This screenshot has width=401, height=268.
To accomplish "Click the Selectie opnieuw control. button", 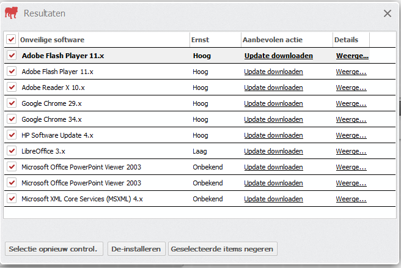I will pos(54,249).
